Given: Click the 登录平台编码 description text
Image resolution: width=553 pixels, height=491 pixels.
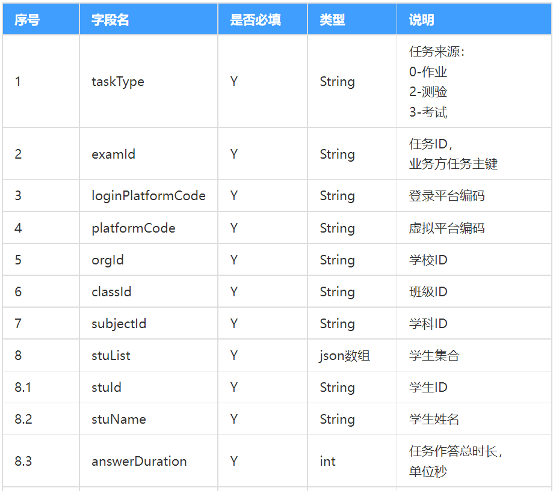Looking at the screenshot, I should click(x=446, y=195).
